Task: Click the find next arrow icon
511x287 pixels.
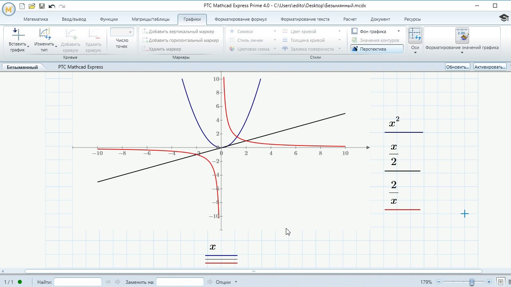Action: point(118,282)
